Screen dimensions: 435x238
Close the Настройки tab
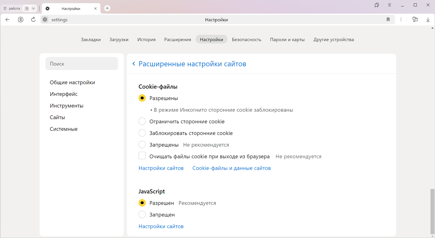tap(95, 8)
